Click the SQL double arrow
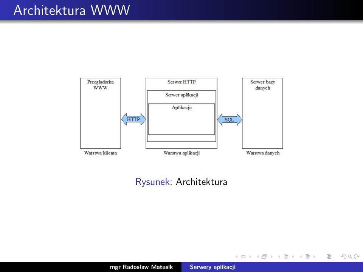Viewport: 363px width, 272px height. pyautogui.click(x=230, y=120)
